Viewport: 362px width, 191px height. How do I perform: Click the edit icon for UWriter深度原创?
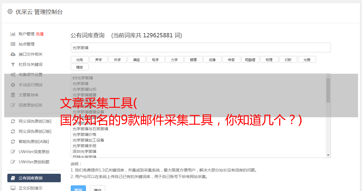click(x=13, y=152)
